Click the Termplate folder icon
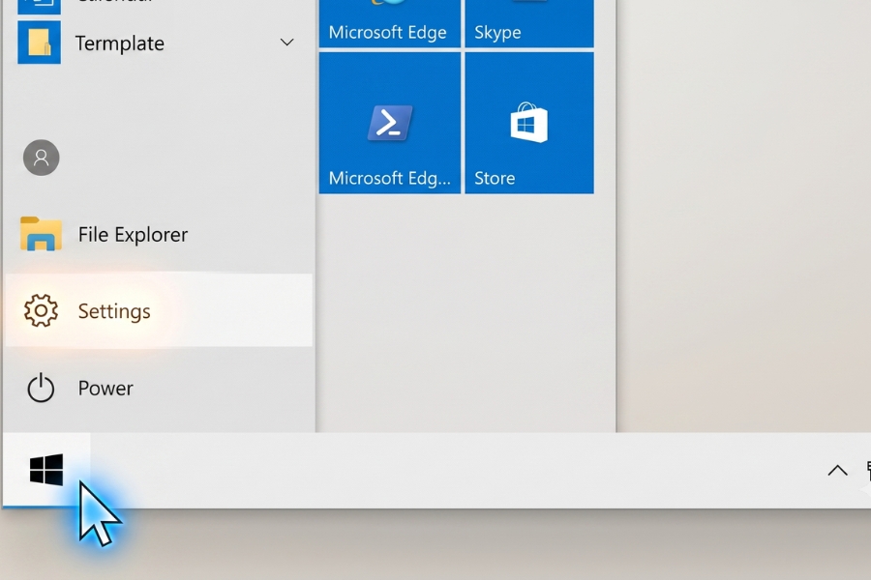871x580 pixels. [40, 43]
